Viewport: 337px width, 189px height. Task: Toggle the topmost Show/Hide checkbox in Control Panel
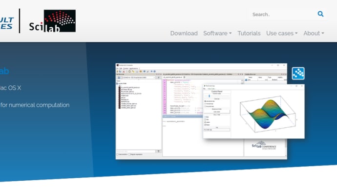205,117
